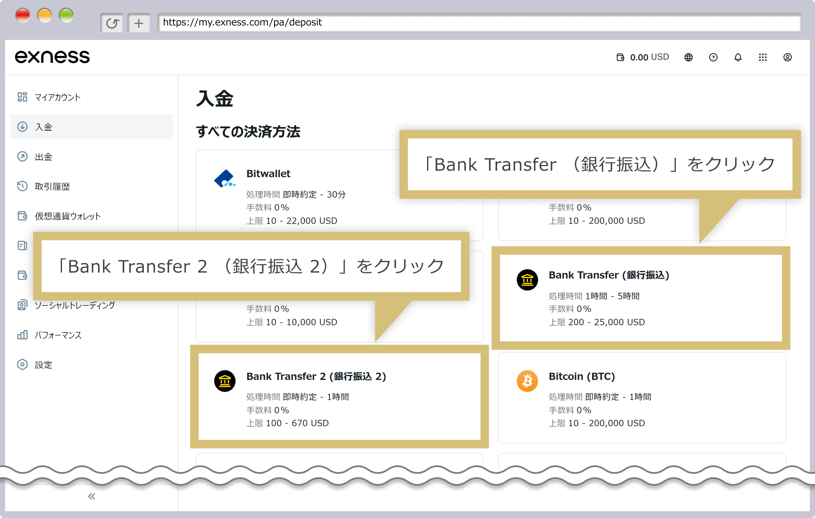Click the 入金 page title
This screenshot has height=518, width=815.
[x=215, y=99]
